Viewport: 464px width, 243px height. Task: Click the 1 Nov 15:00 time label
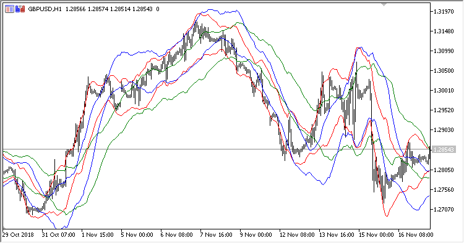coord(97,235)
